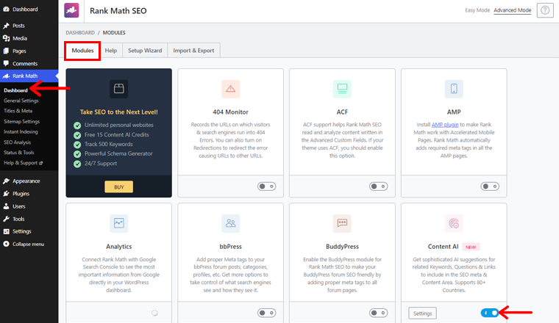Click the bbPress users icon
Image resolution: width=559 pixels, height=323 pixels.
point(231,223)
